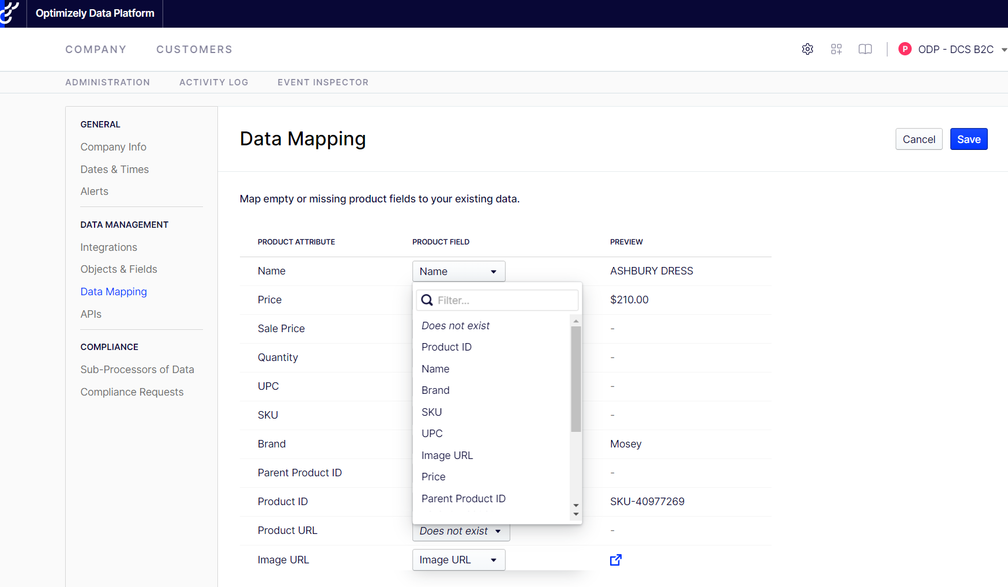Open the Image URL field dropdown

tap(458, 560)
